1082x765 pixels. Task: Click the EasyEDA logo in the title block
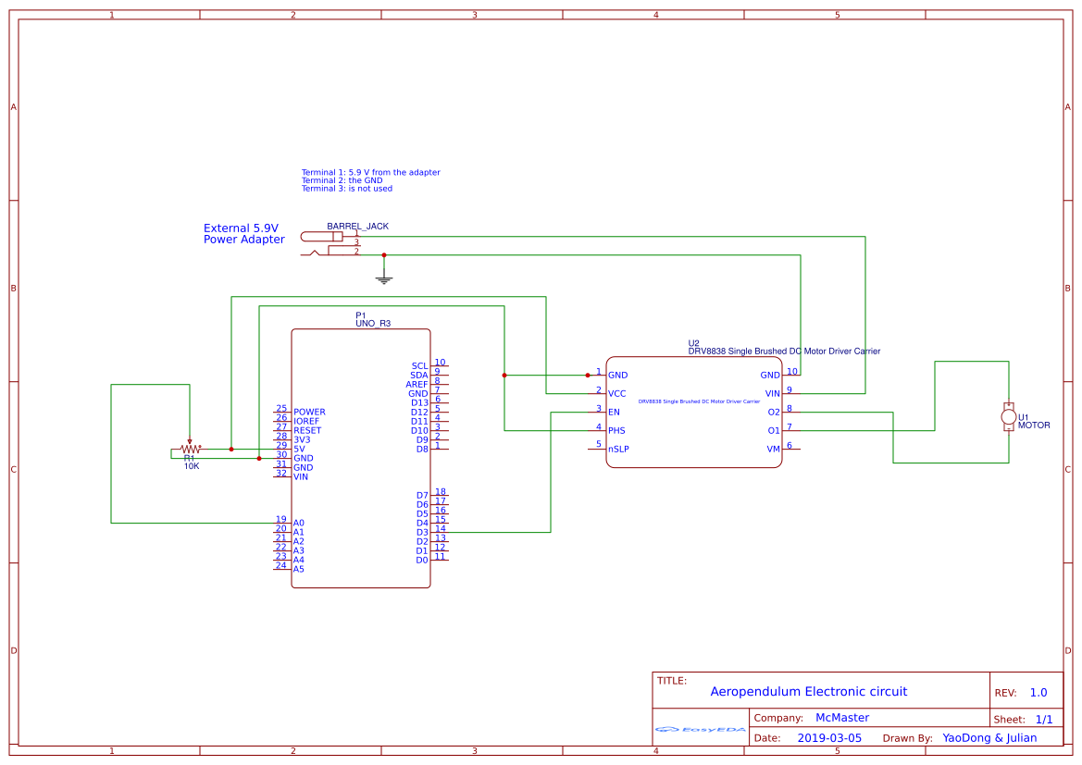(x=700, y=731)
